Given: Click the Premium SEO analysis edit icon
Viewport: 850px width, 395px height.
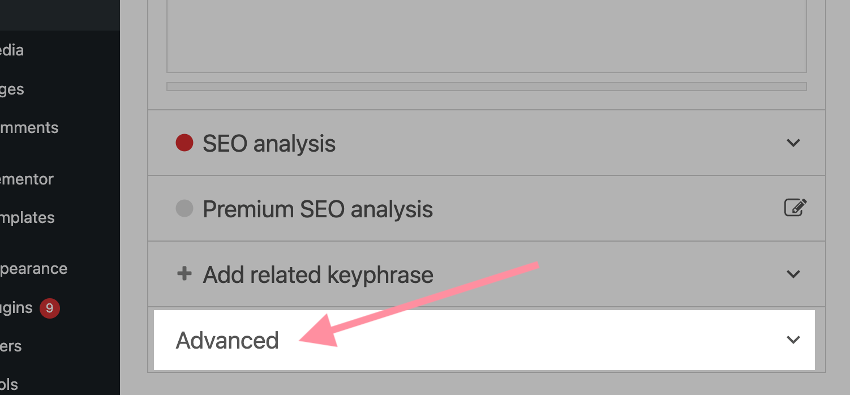Looking at the screenshot, I should [x=795, y=208].
